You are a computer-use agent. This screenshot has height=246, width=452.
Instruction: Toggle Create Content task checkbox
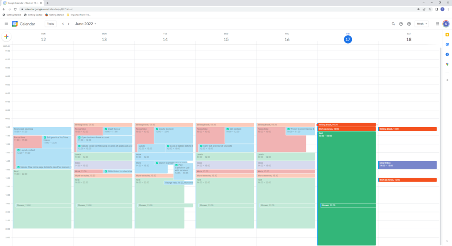(157, 129)
